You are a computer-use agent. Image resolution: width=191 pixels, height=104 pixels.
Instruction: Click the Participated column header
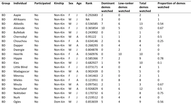coord(43,3)
